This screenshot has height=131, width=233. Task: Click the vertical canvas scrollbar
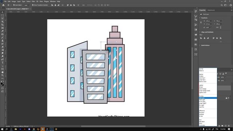192,68
